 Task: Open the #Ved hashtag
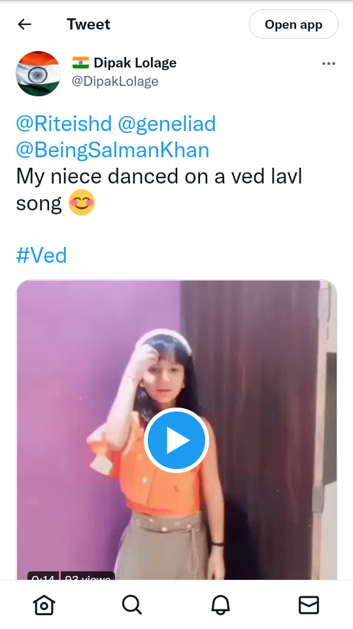pyautogui.click(x=41, y=256)
